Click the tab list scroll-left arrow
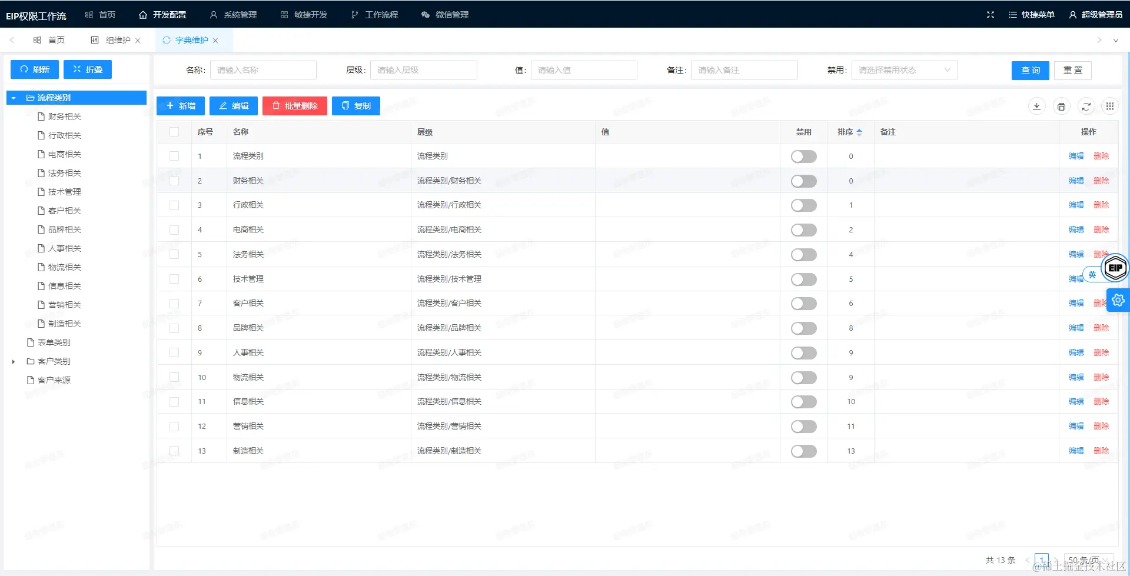Image resolution: width=1130 pixels, height=576 pixels. coord(12,40)
